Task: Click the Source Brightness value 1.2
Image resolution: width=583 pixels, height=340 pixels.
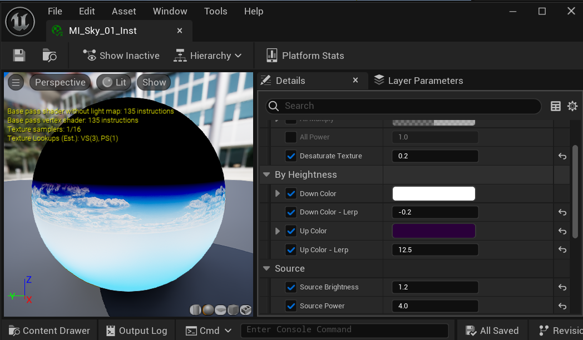Action: 435,287
